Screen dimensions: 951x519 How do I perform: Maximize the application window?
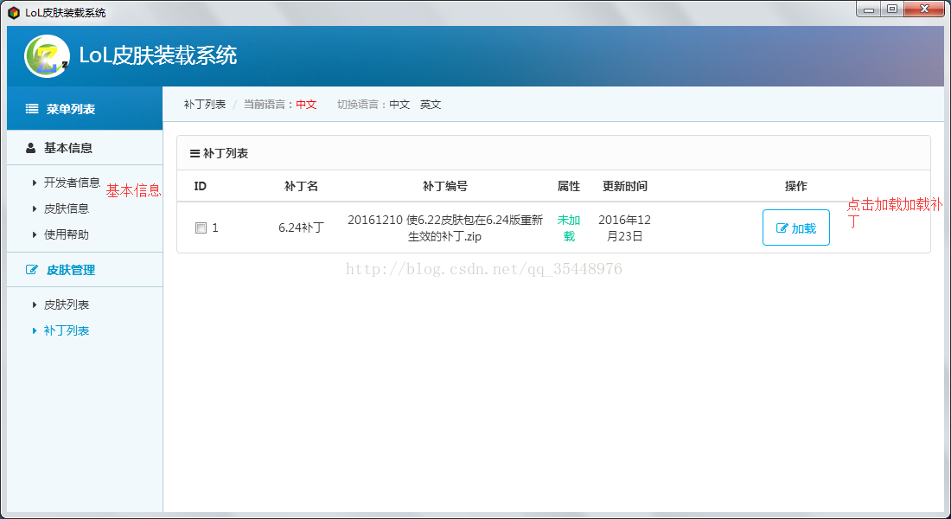pos(892,10)
